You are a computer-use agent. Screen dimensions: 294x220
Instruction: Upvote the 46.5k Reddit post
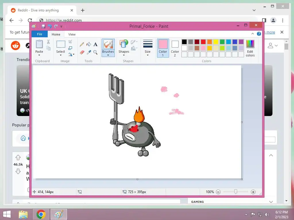pos(18,158)
